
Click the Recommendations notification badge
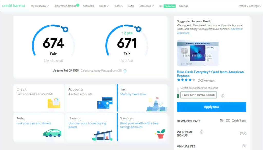point(78,5)
